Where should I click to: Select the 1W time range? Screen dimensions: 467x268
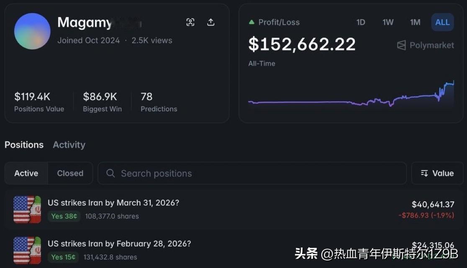click(388, 22)
